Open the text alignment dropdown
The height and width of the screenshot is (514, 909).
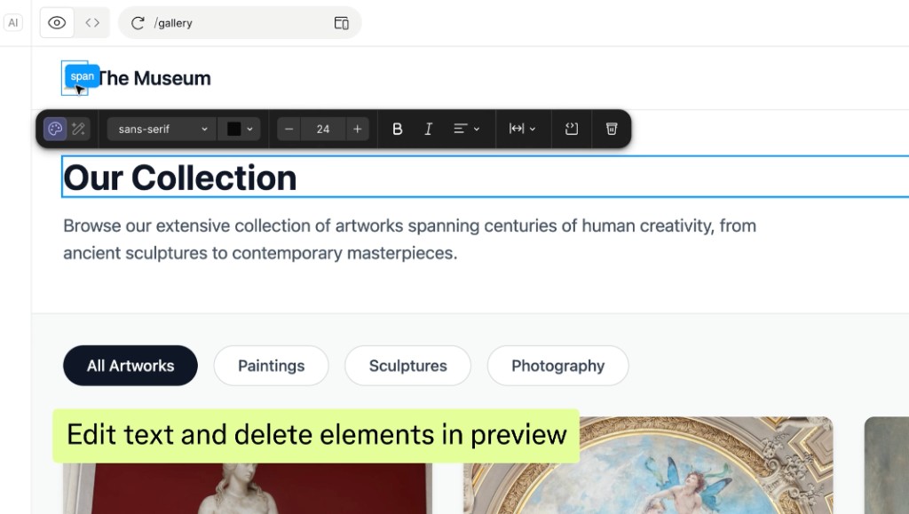[x=466, y=129]
